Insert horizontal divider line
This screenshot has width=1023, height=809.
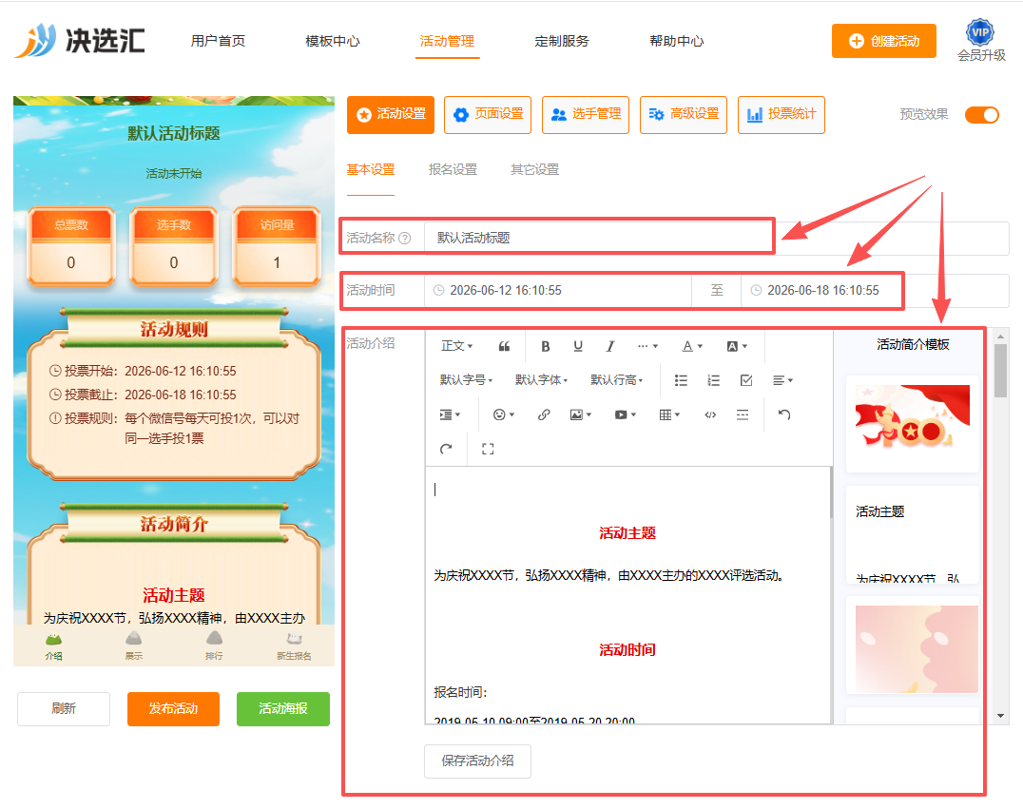coord(743,414)
